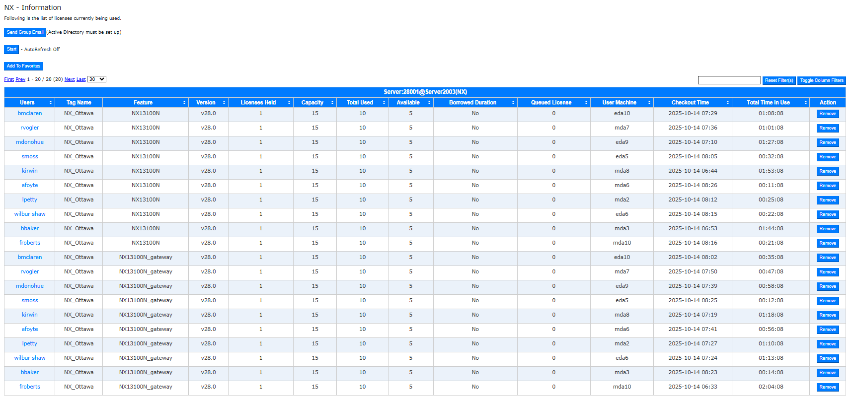Remove smoss's license from 08:05

pos(828,157)
